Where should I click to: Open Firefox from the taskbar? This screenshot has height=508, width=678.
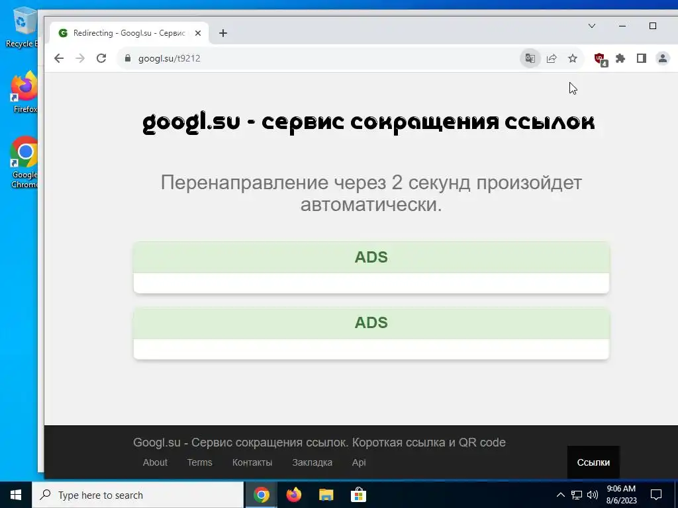(293, 495)
